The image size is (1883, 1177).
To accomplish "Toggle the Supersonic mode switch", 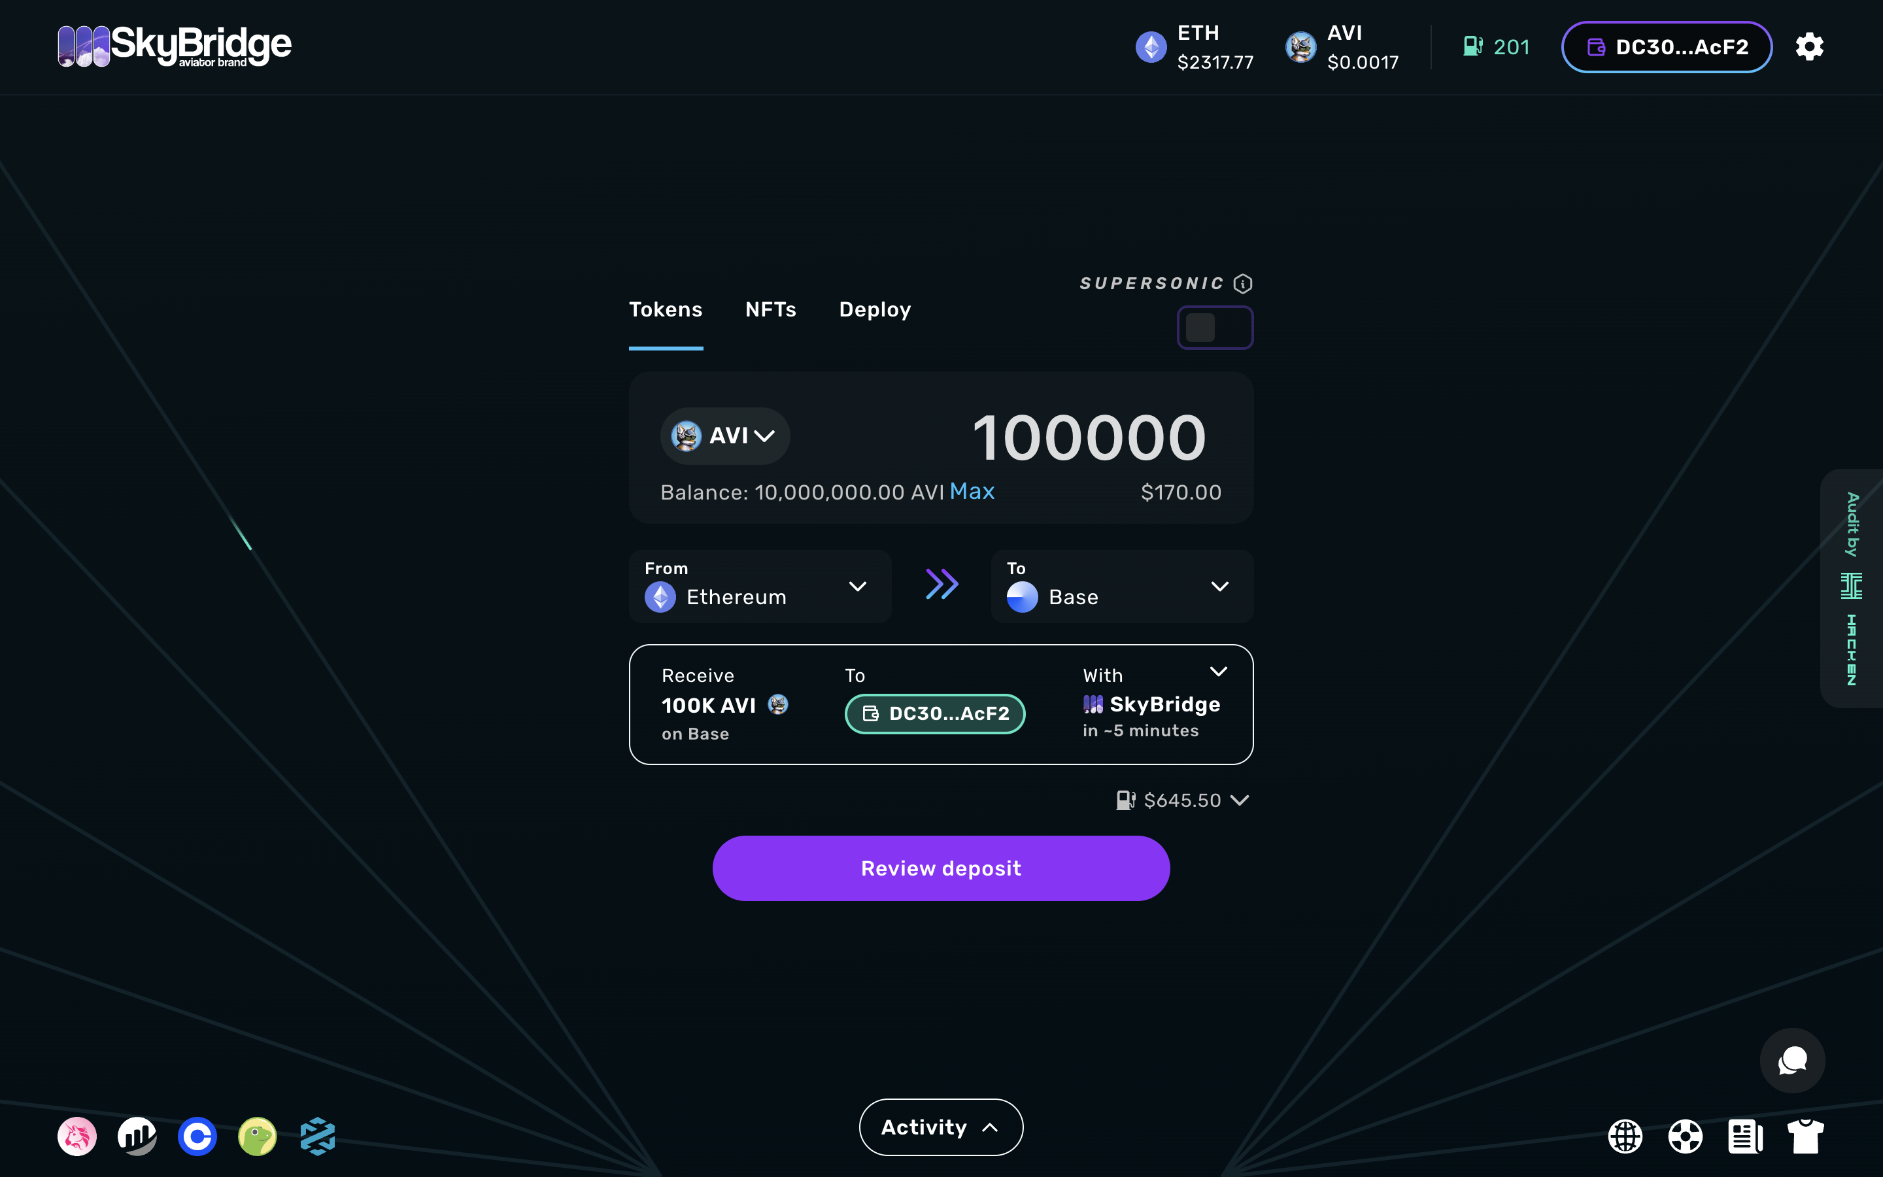I will pos(1215,327).
